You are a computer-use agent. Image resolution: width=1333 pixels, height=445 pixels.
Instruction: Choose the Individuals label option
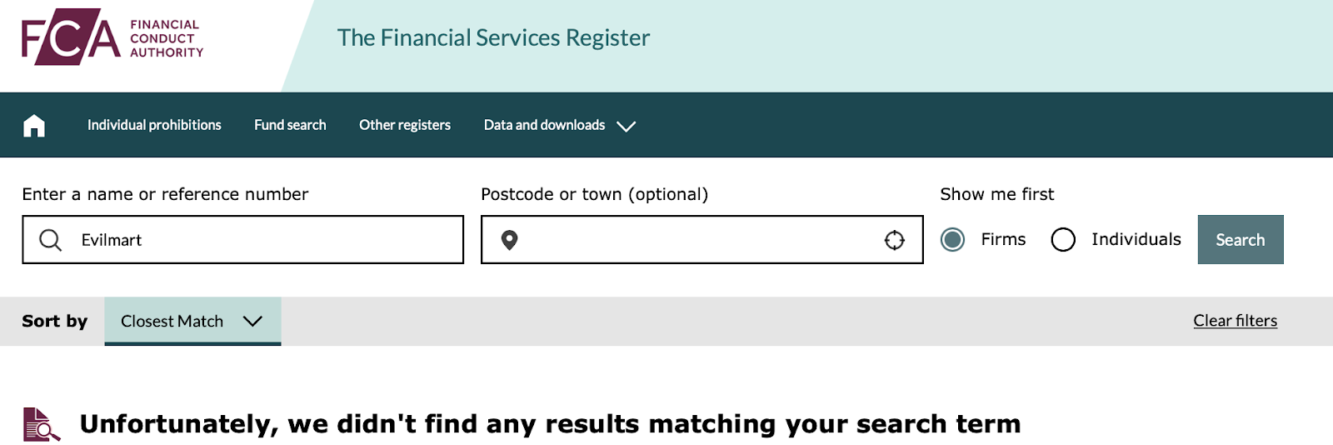(x=1136, y=239)
